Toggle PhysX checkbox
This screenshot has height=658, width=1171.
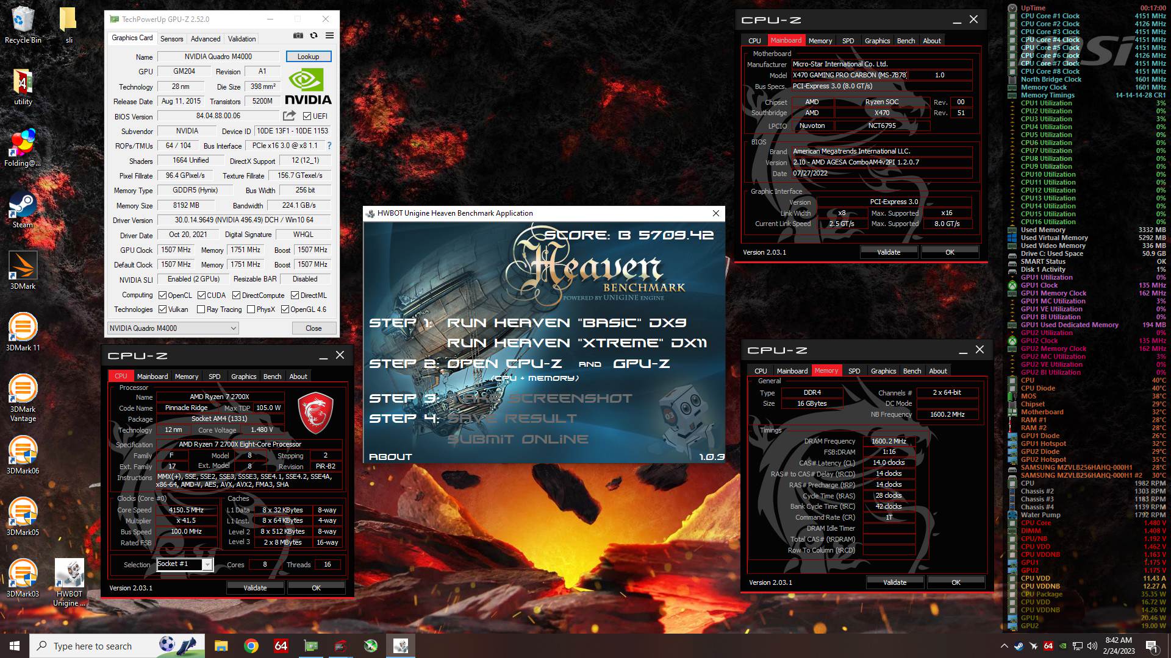251,309
